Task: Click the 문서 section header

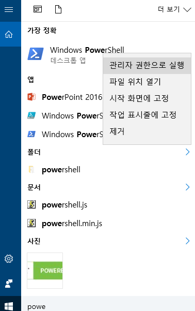Action: pyautogui.click(x=34, y=187)
